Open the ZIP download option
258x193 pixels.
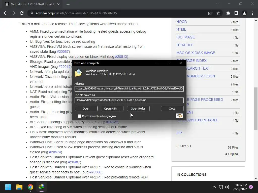pyautogui.click(x=179, y=133)
